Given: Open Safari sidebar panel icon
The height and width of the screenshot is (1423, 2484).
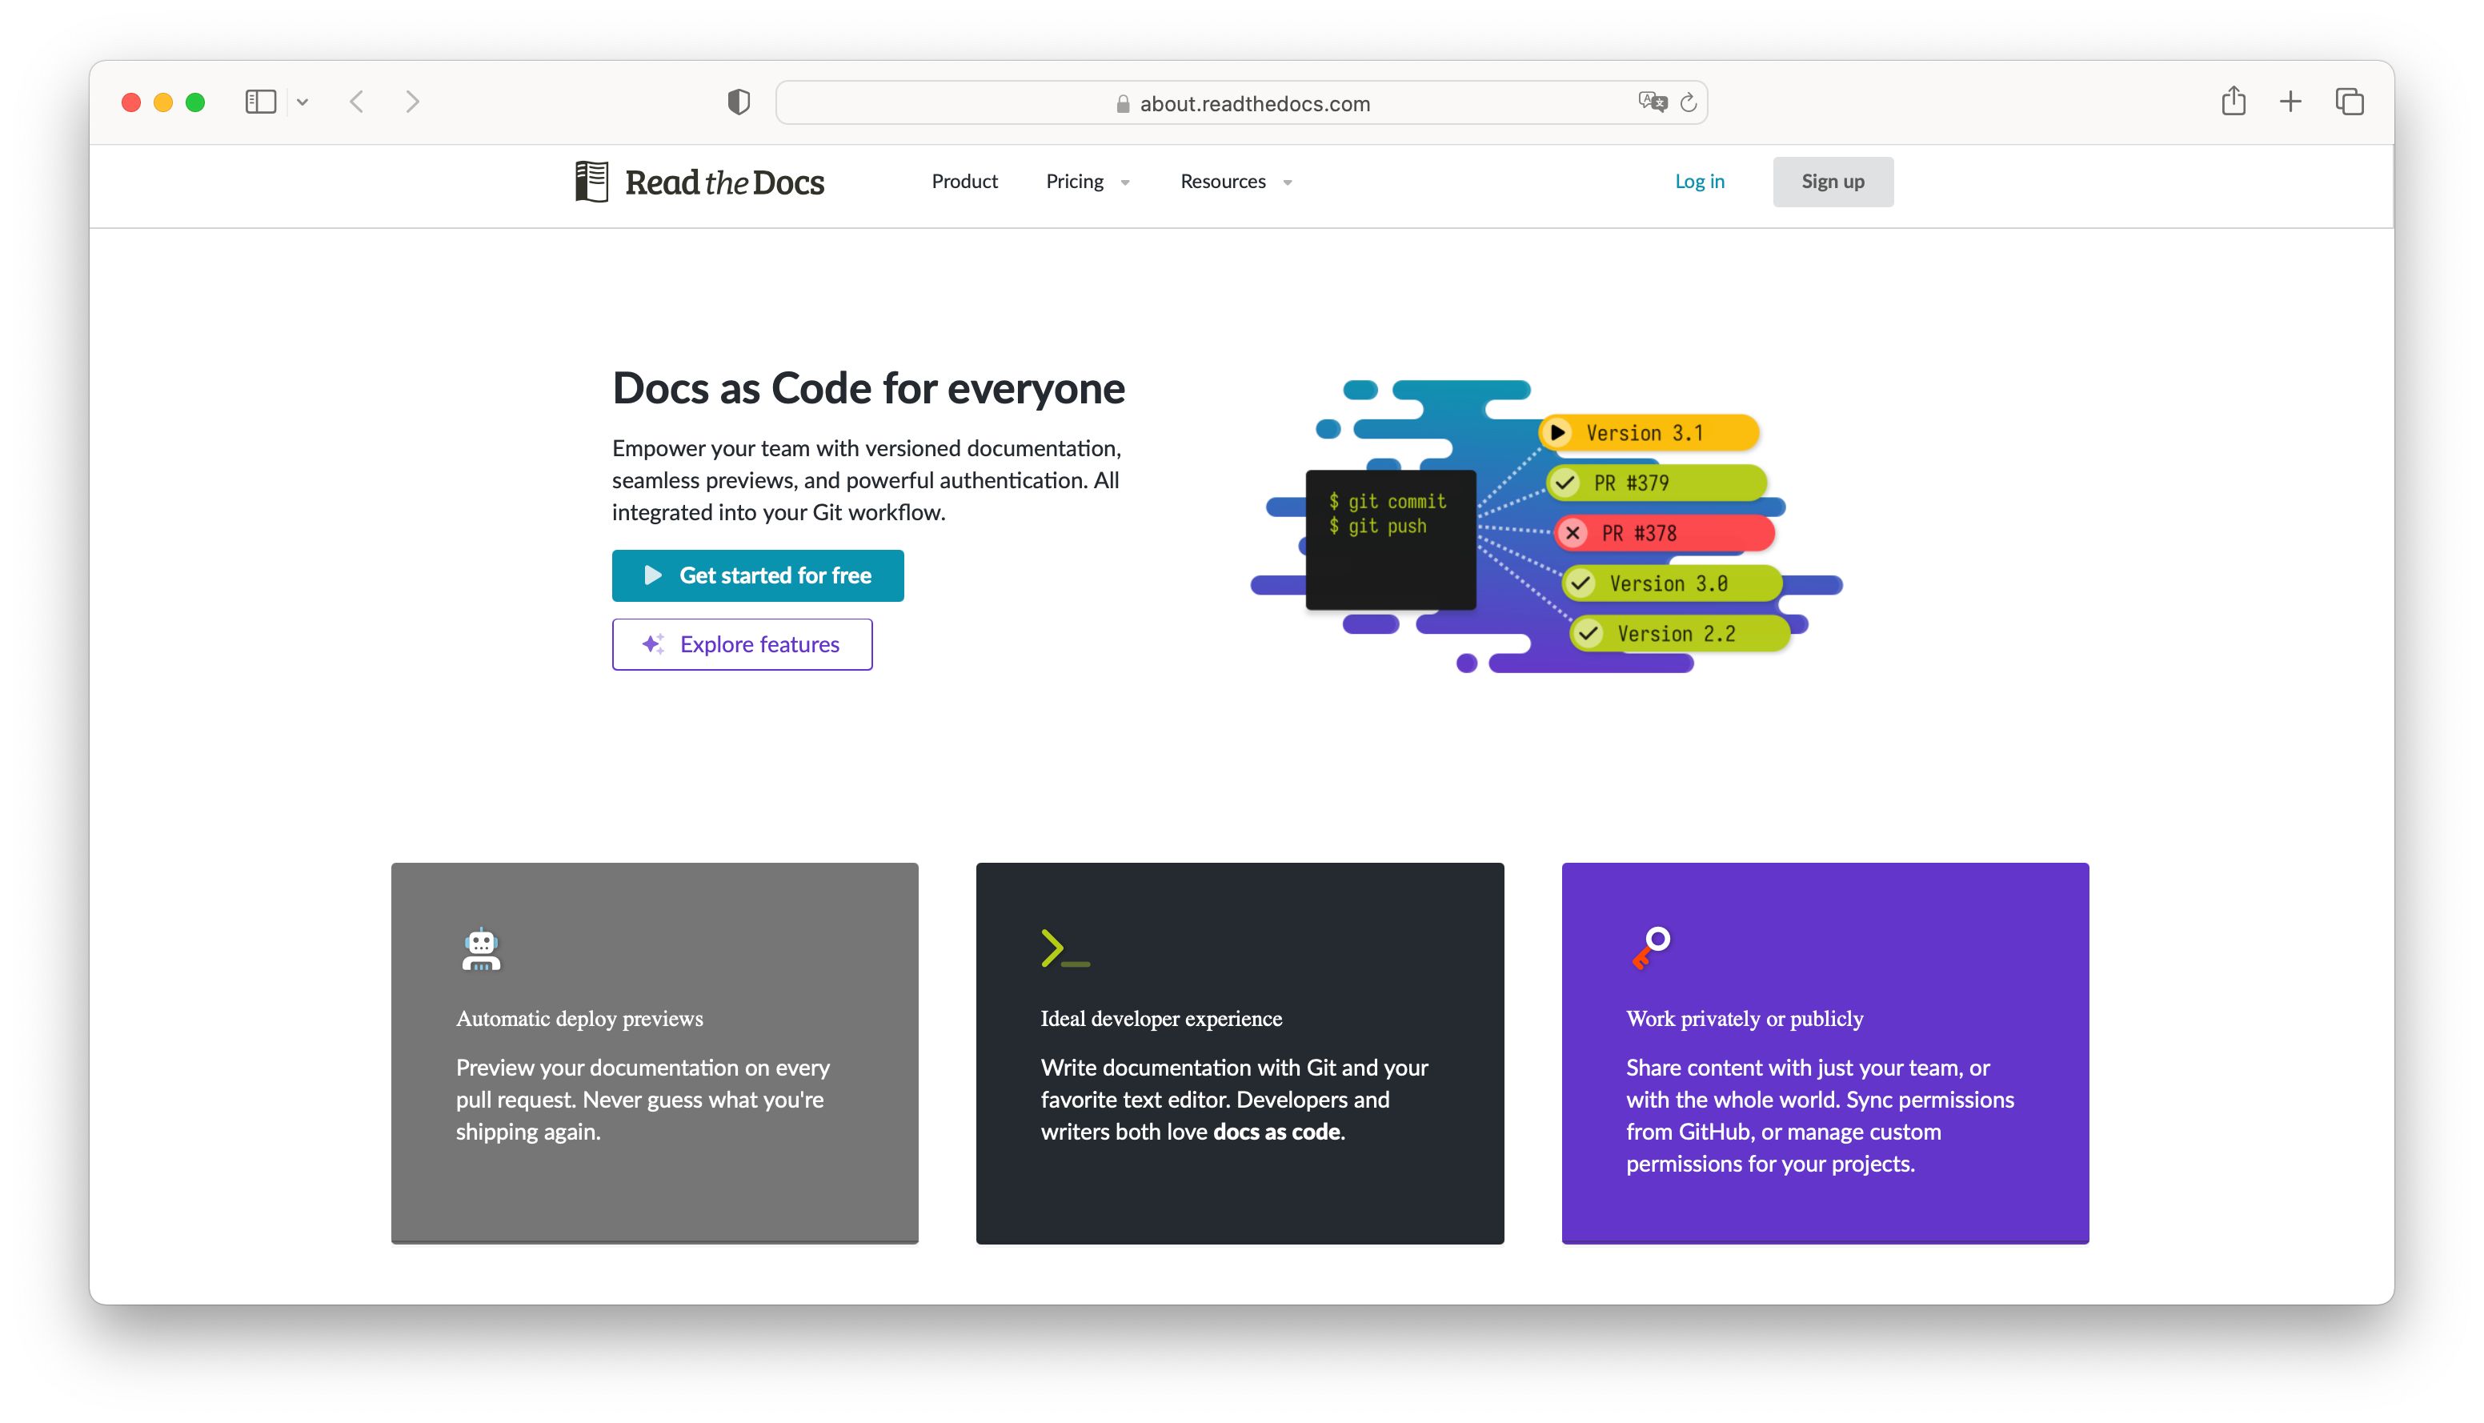Looking at the screenshot, I should pyautogui.click(x=260, y=102).
